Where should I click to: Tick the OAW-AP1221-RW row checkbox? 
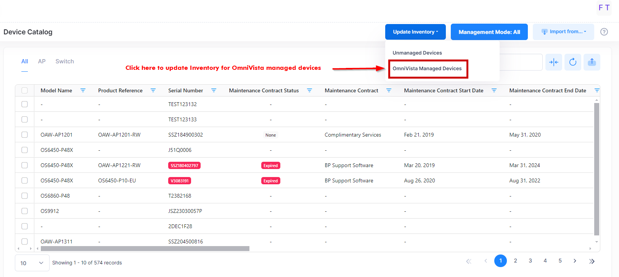pos(25,165)
